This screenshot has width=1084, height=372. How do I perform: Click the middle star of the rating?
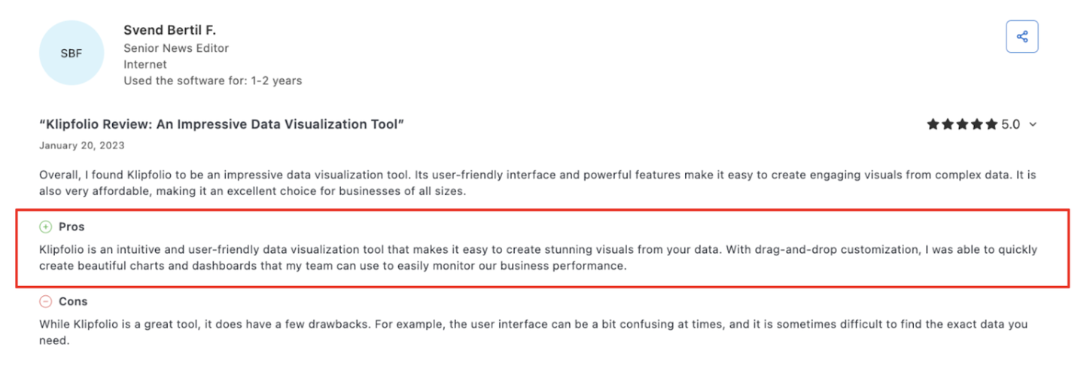tap(962, 124)
